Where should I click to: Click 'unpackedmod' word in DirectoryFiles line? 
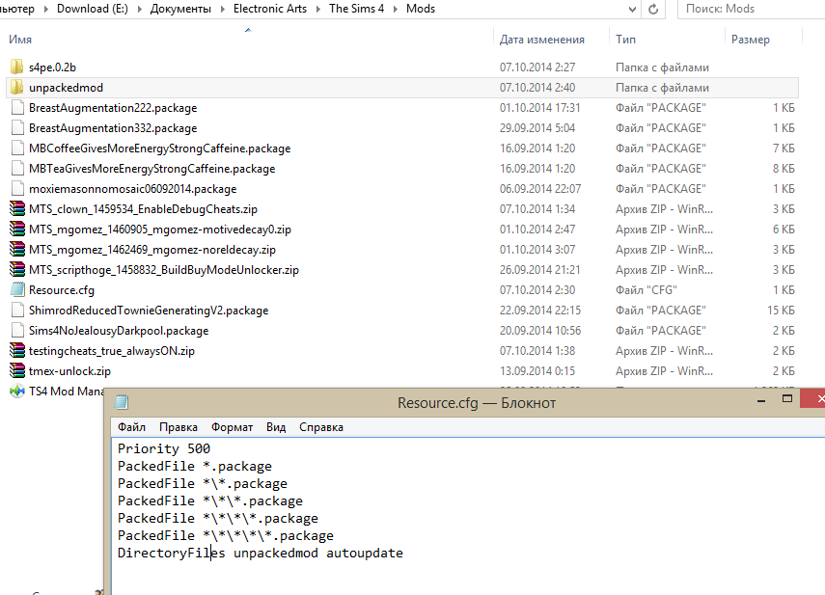(x=276, y=553)
